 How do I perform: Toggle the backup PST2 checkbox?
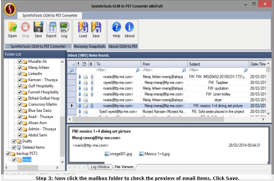pyautogui.click(x=8, y=154)
